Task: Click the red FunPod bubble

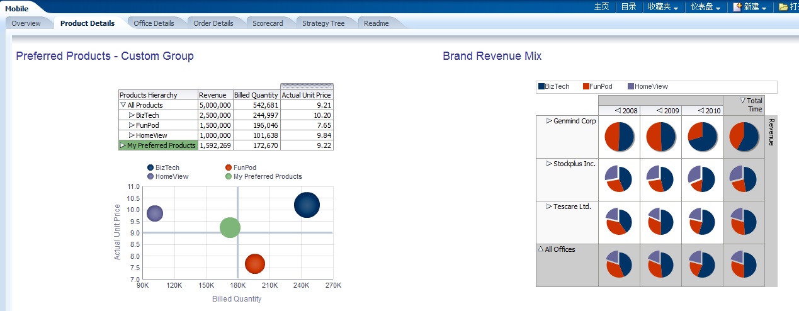Action: (x=254, y=263)
